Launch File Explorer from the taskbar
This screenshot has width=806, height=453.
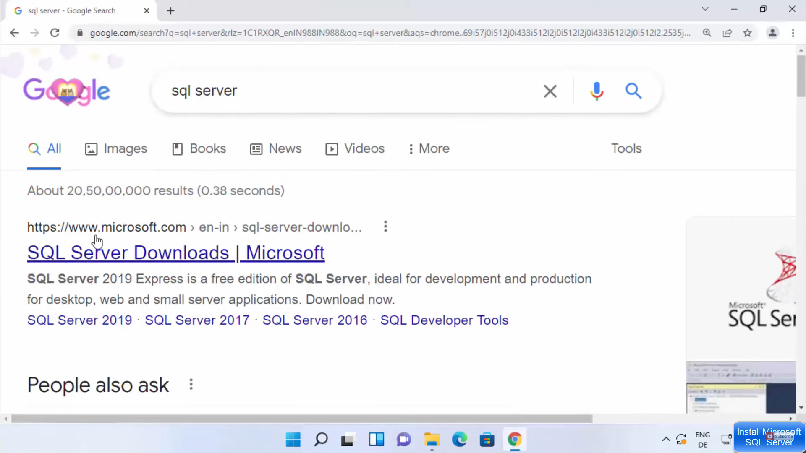click(432, 440)
